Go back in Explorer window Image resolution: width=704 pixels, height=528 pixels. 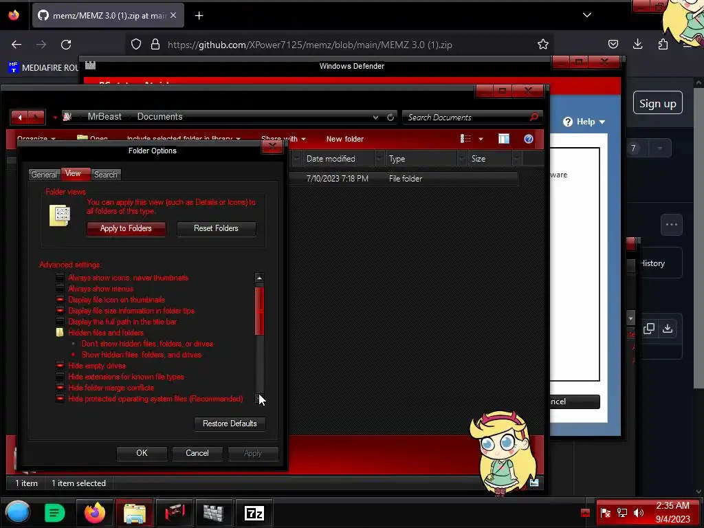point(20,118)
